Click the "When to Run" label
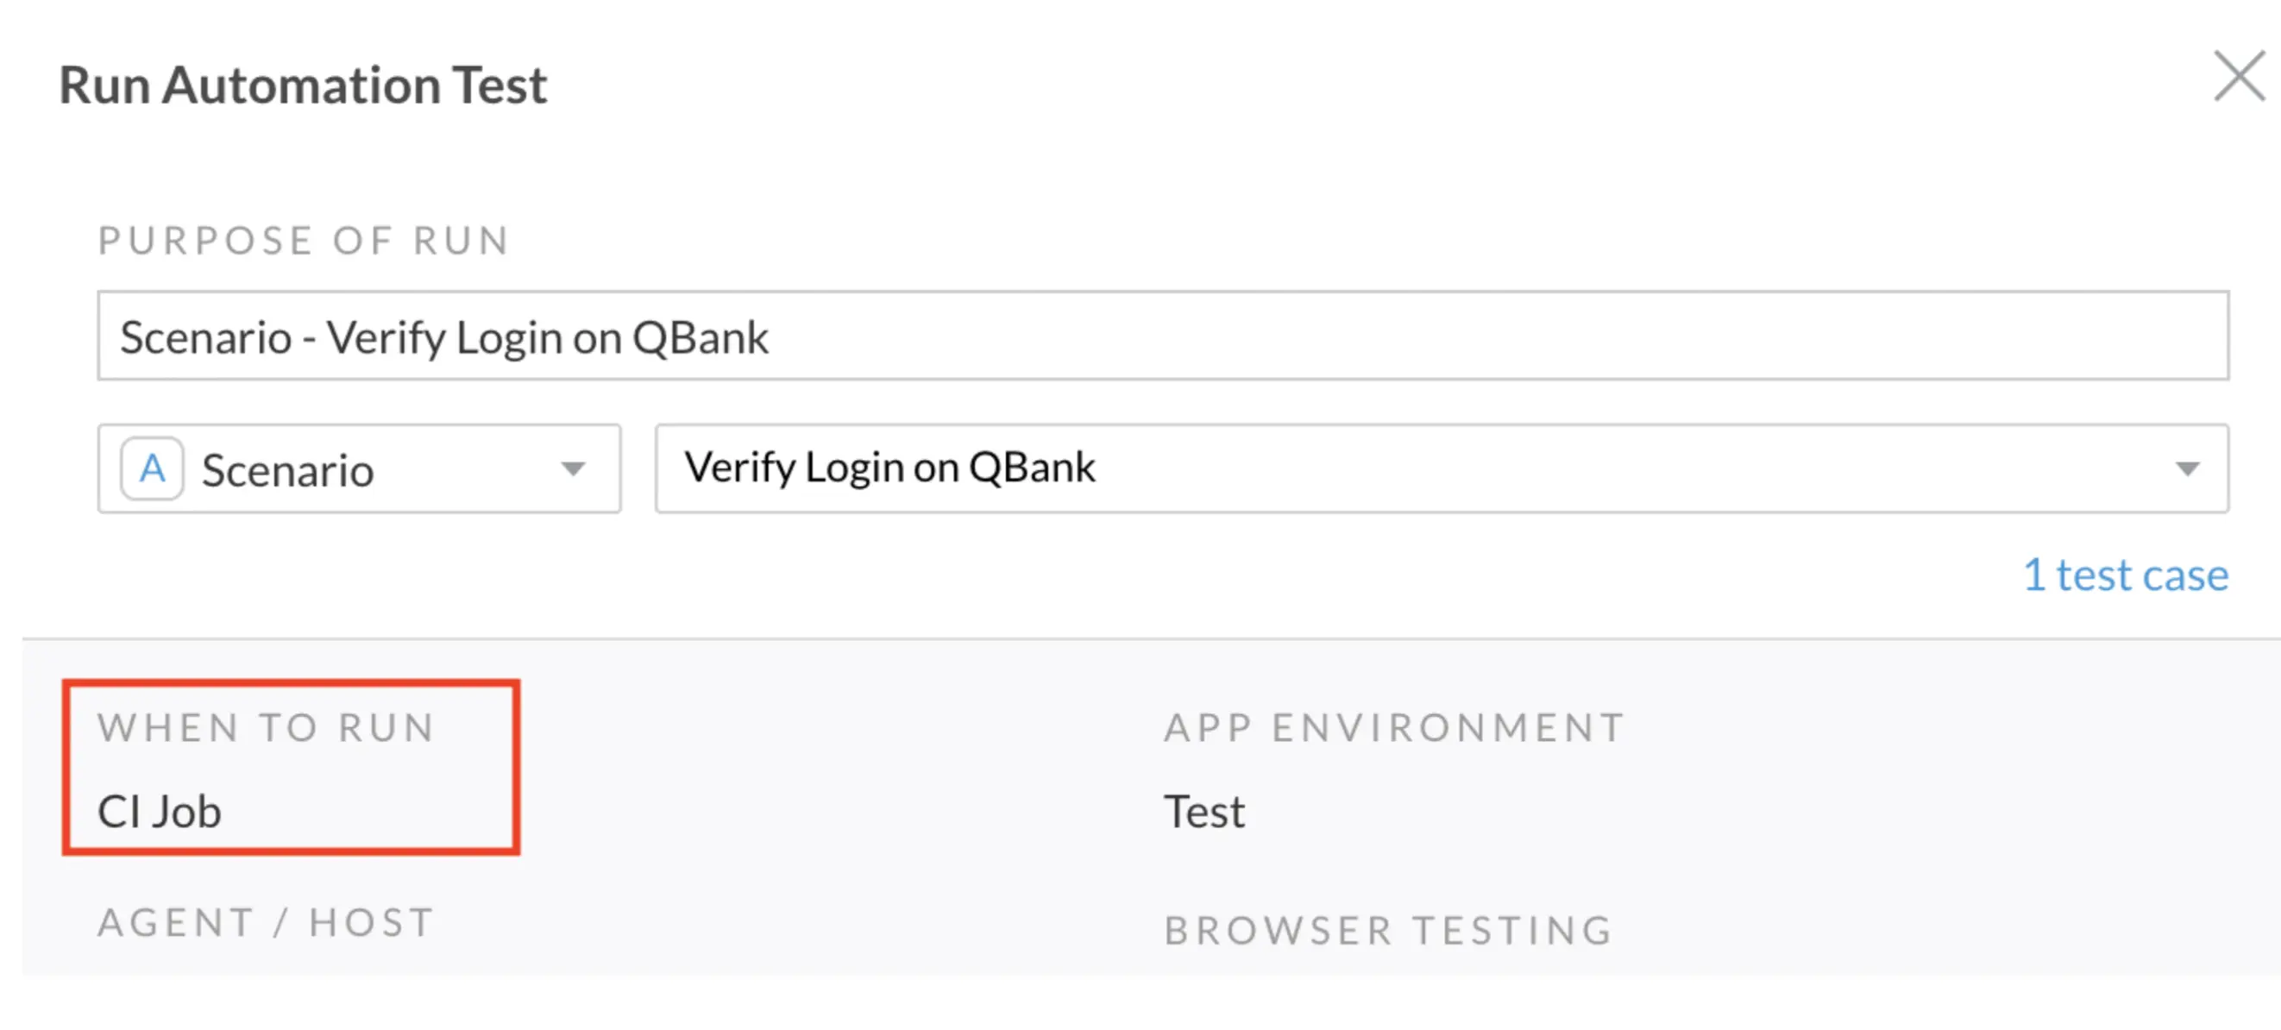The width and height of the screenshot is (2281, 1030). click(266, 728)
